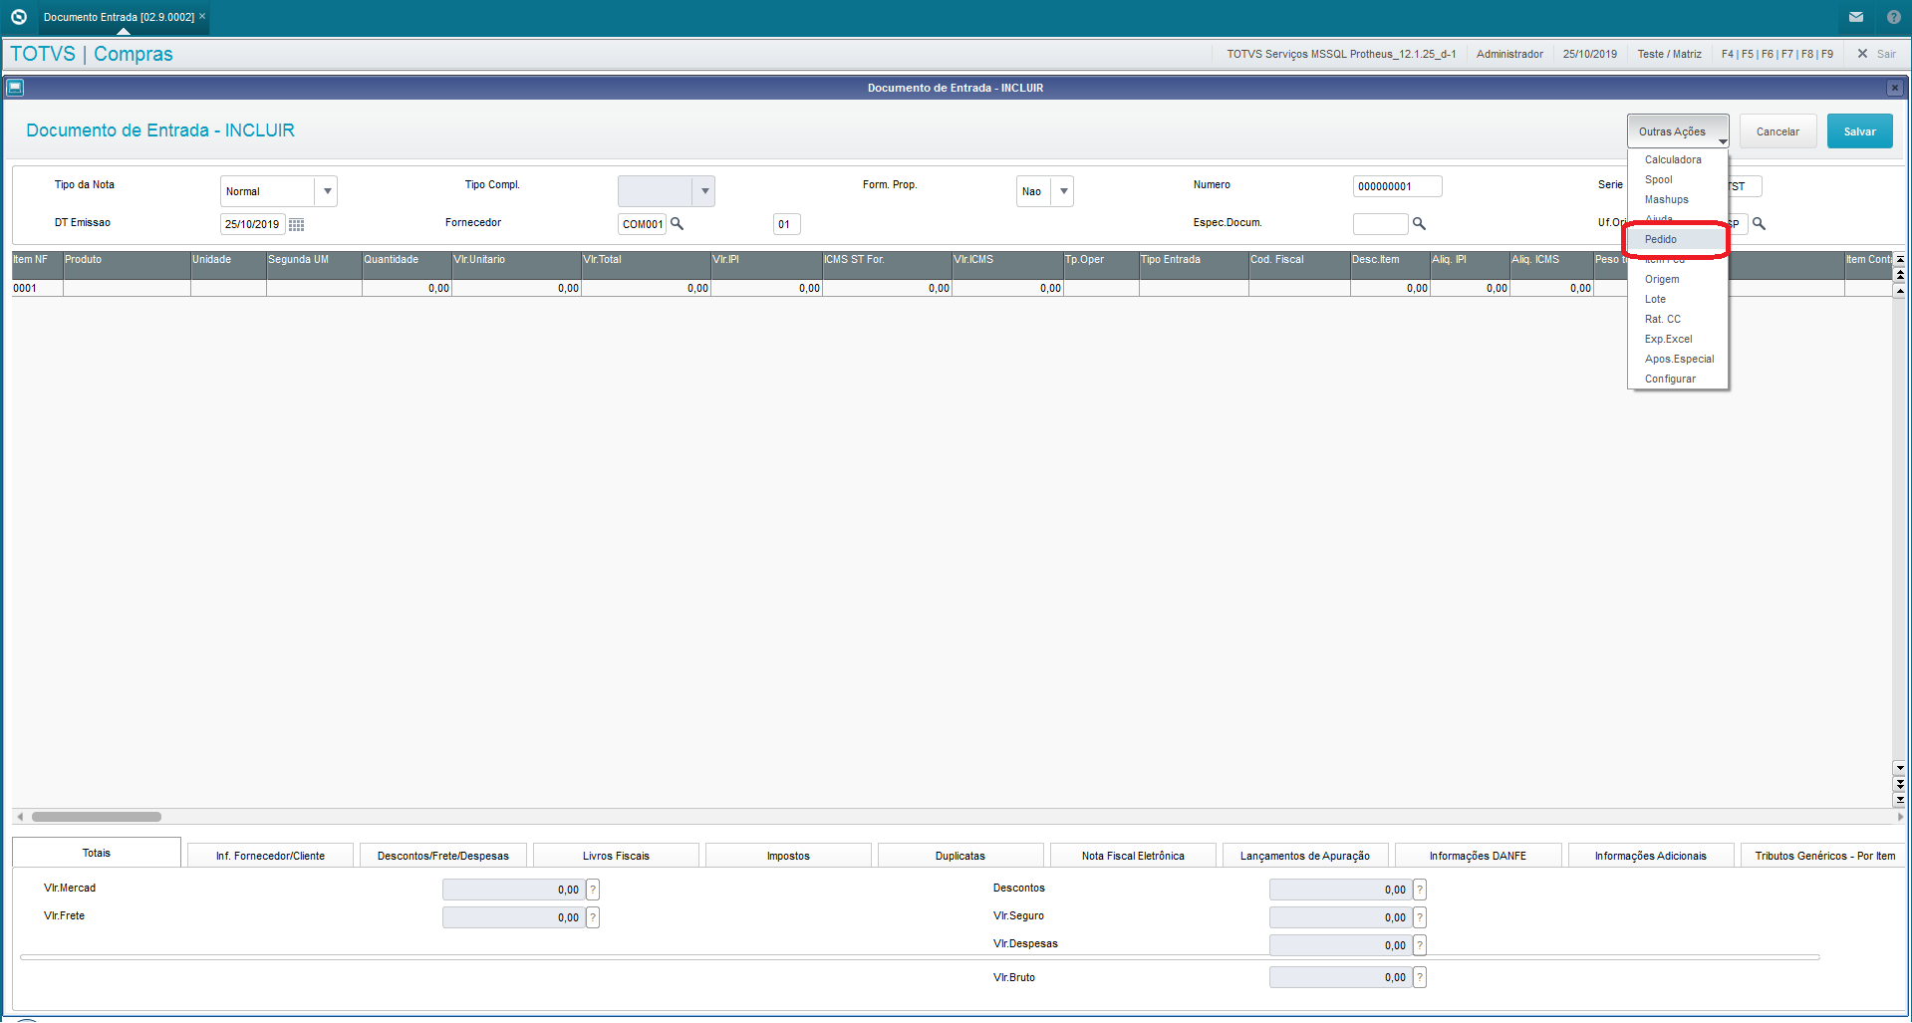Click help icon next to Vlr.Seguro
The image size is (1912, 1023).
(x=1420, y=917)
